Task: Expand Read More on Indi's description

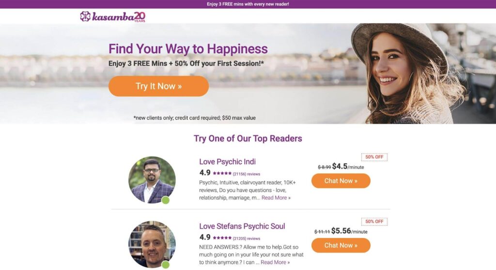Action: click(276, 198)
